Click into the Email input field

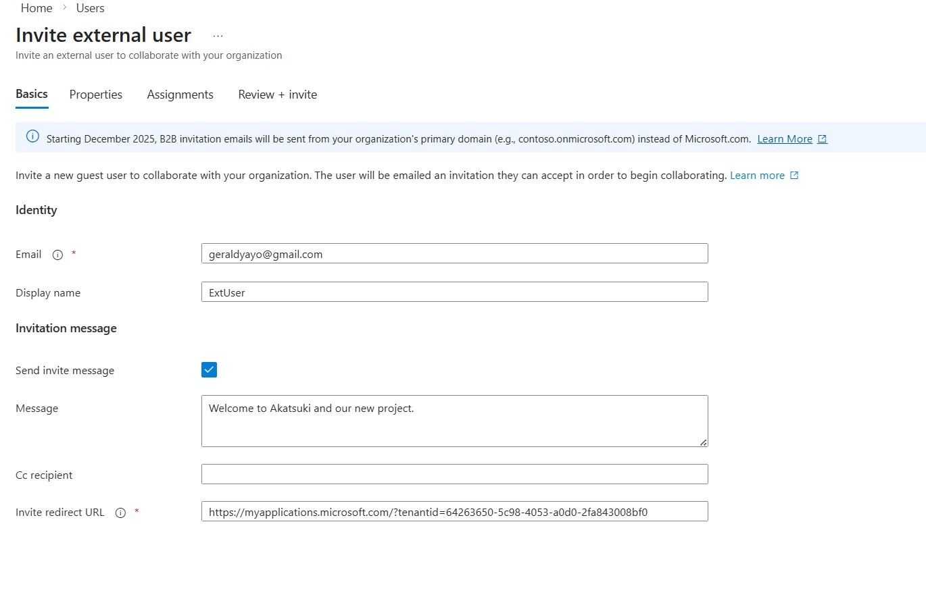coord(454,254)
